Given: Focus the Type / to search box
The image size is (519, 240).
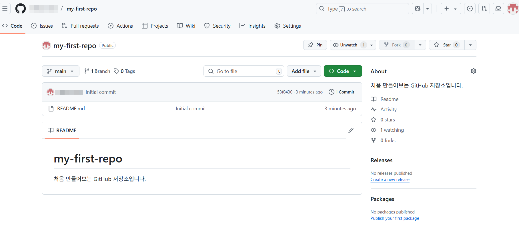Looking at the screenshot, I should tap(362, 9).
